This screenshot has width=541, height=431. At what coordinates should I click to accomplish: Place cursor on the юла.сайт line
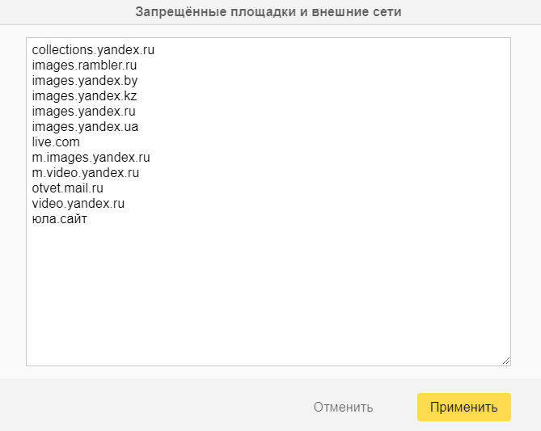59,219
